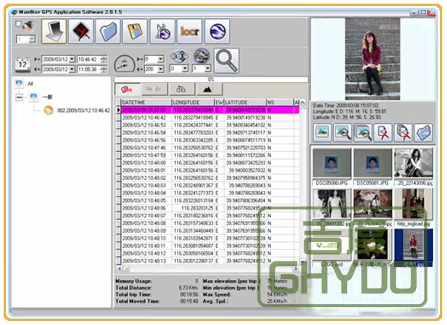Click the remove single photo red X icon
The height and width of the screenshot is (325, 447).
(x=383, y=133)
